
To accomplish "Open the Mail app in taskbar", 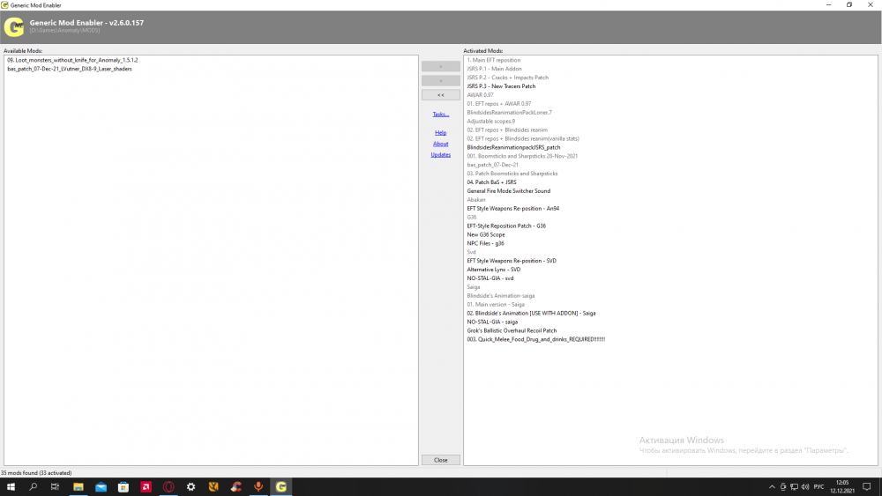I will pos(101,486).
